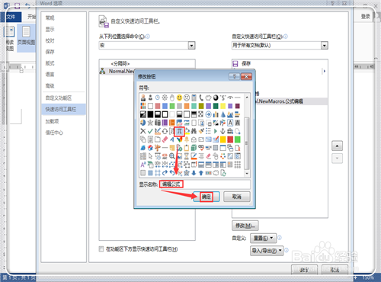The height and width of the screenshot is (282, 381).
Task: Switch to the 校对 options category
Action: point(50,40)
